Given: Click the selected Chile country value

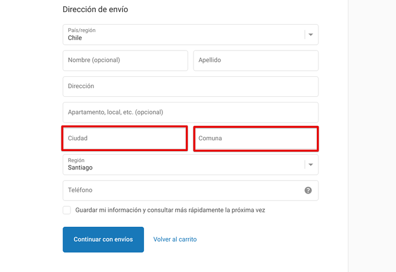Looking at the screenshot, I should click(x=75, y=38).
